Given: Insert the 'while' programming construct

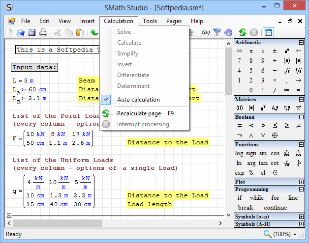Looking at the screenshot, I should point(256,197).
